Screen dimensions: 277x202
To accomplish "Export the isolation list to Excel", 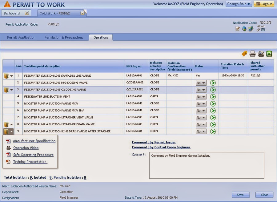I will coord(269,54).
